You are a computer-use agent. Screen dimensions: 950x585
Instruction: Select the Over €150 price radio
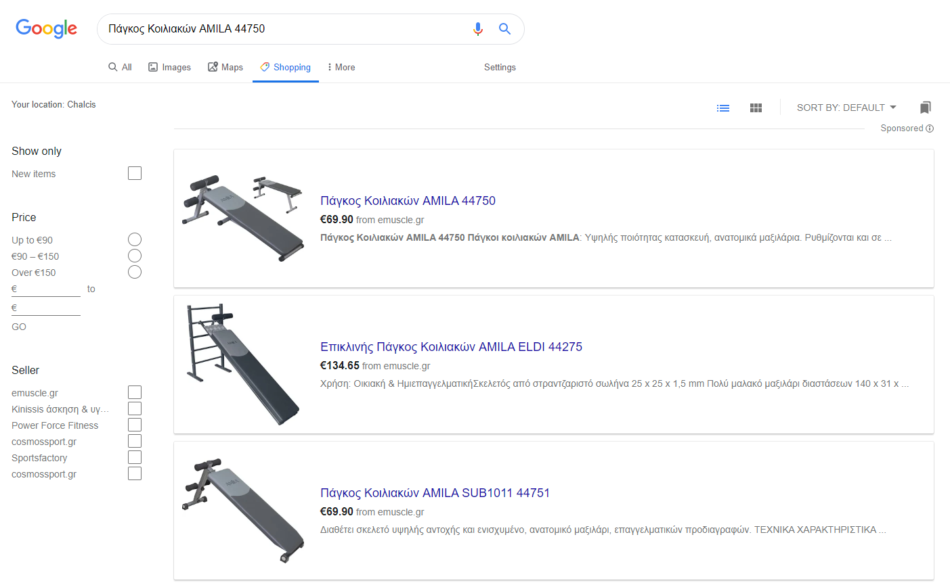coord(135,272)
